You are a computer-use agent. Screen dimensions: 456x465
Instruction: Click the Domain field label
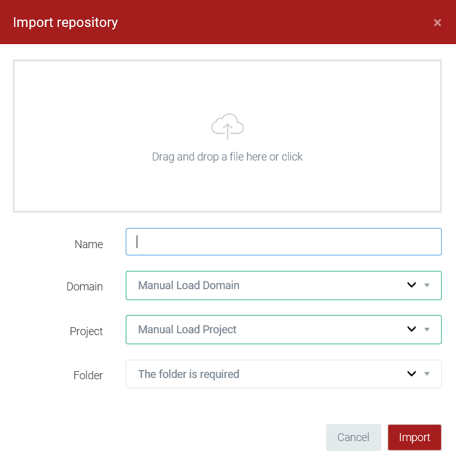tap(85, 287)
